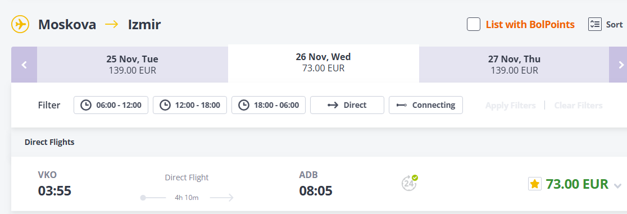Click the 24-hour refund clock icon
Image resolution: width=627 pixels, height=214 pixels.
(409, 183)
